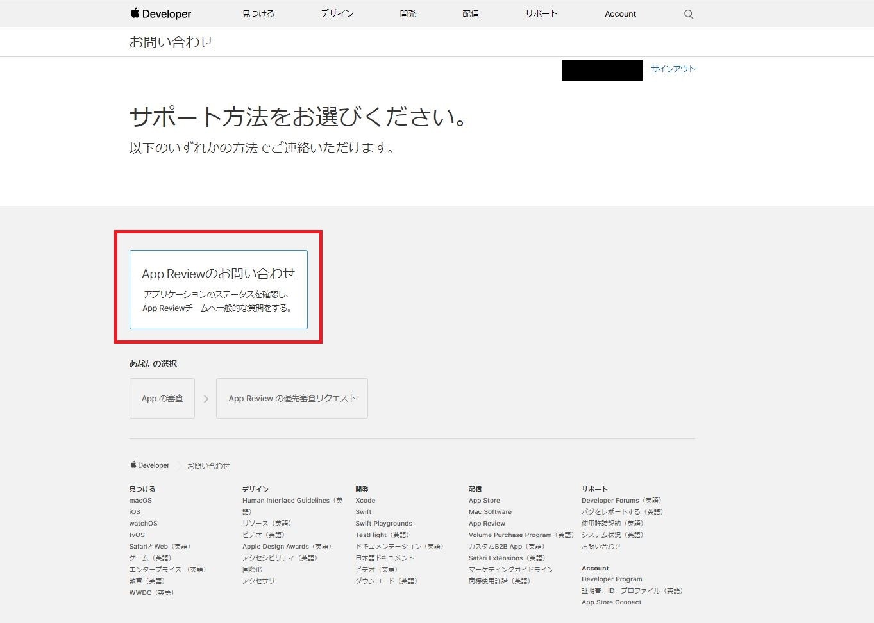Open the システム状況（英語）footer link
This screenshot has width=874, height=623.
coord(612,535)
